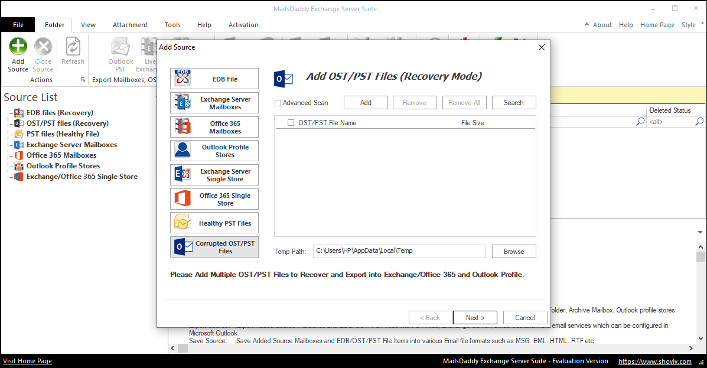
Task: Click the < Back button
Action: 430,317
